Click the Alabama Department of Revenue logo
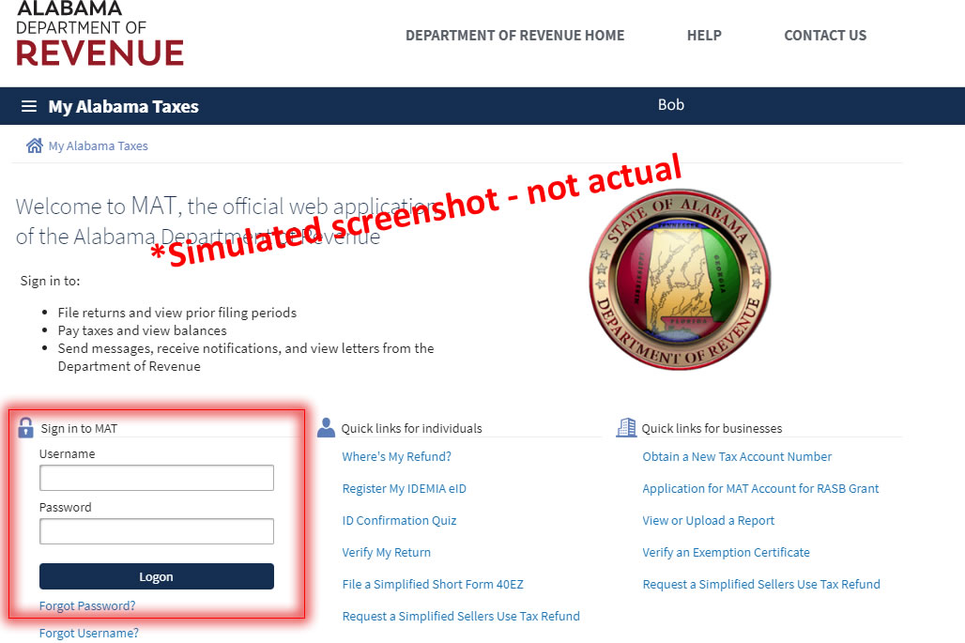Viewport: 965px width, 643px height. 100,33
